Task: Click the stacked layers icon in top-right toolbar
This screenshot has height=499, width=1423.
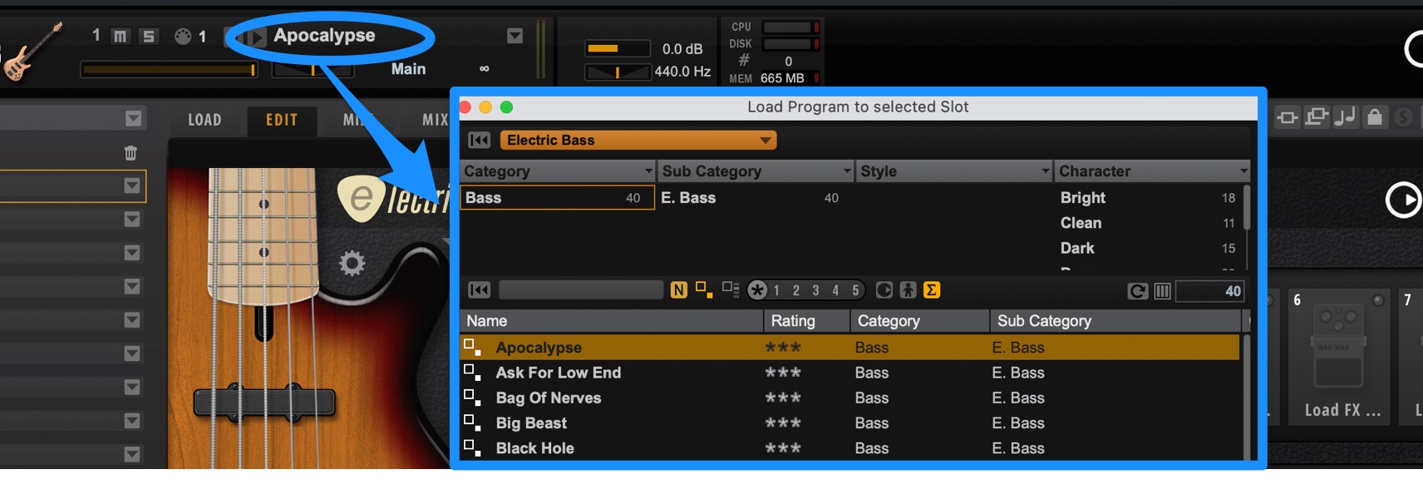Action: click(1317, 117)
